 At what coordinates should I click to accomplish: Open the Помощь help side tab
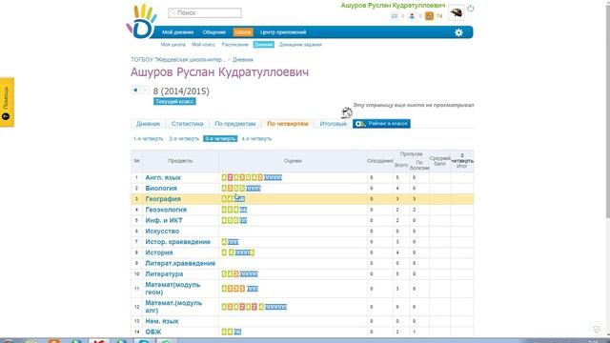[x=7, y=102]
